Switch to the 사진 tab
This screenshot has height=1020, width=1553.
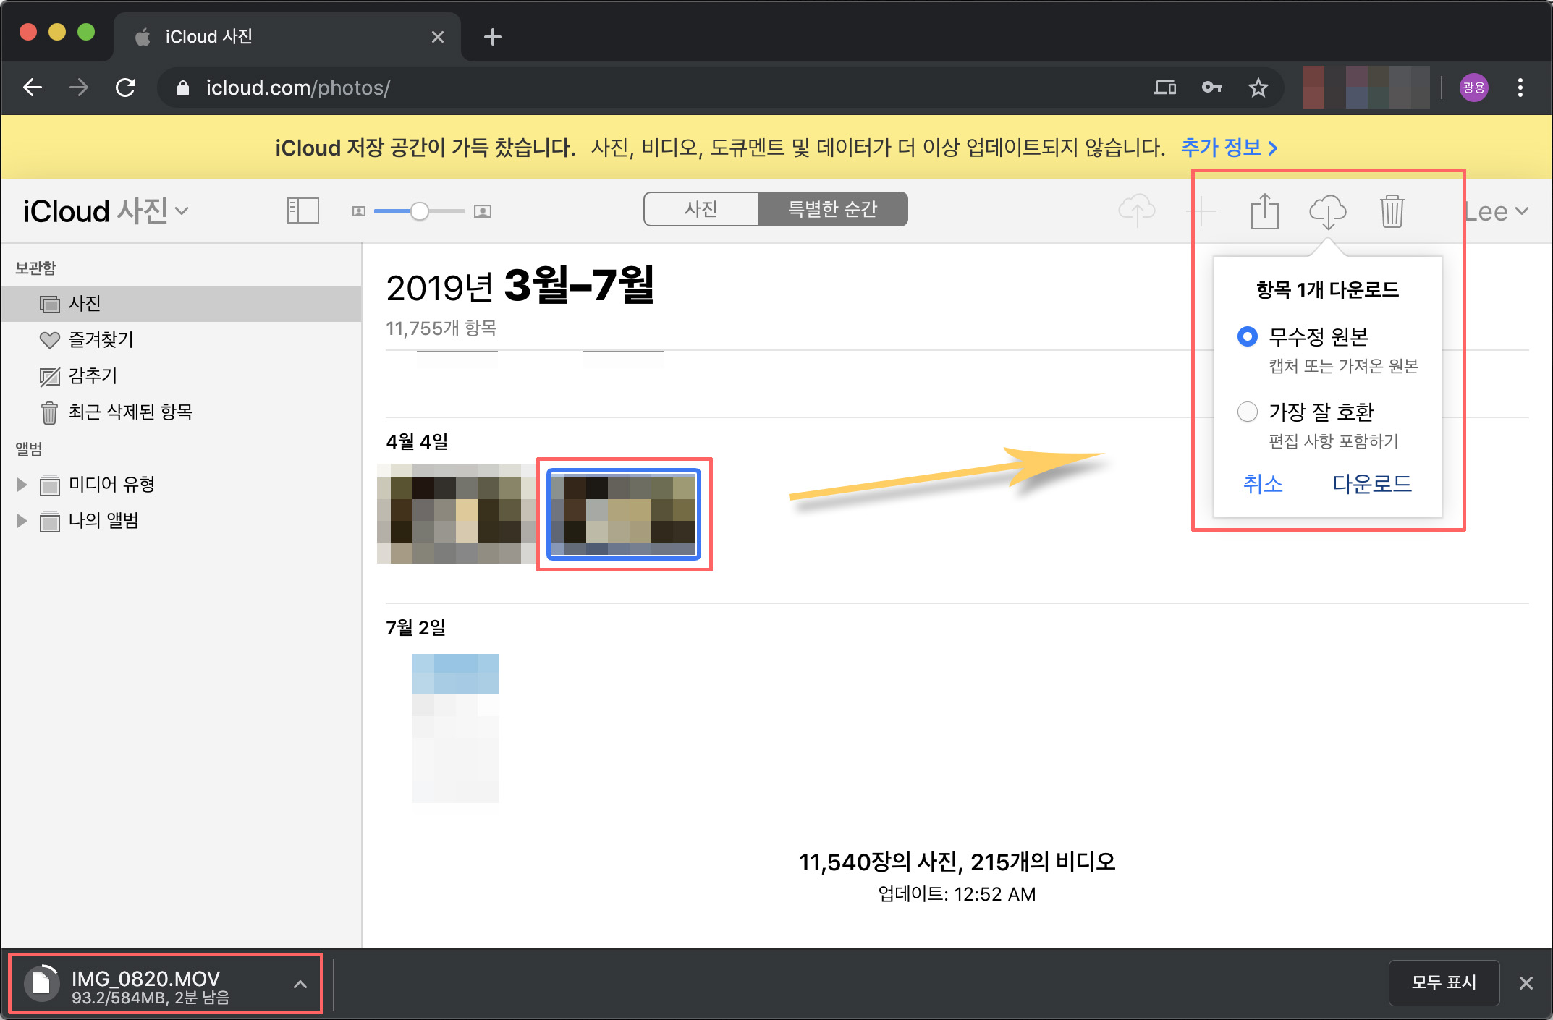tap(701, 209)
